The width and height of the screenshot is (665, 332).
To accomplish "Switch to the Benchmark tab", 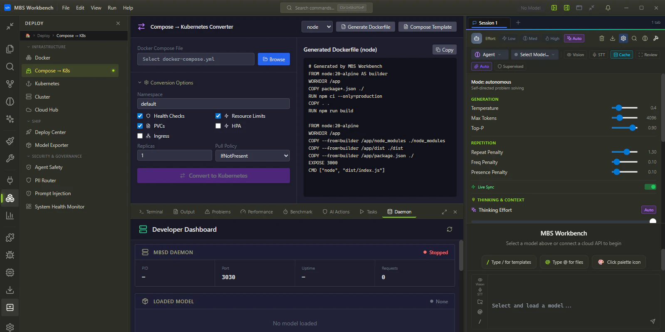I will tap(298, 212).
